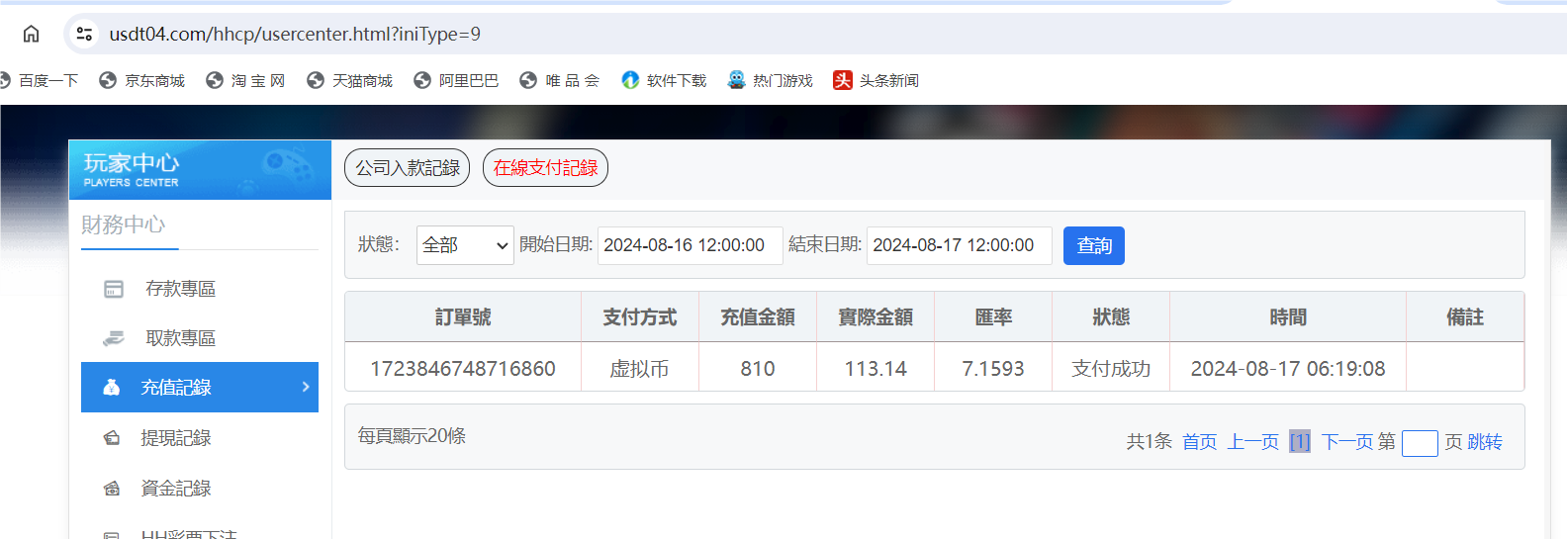Click the 取款專區 cash icon
1567x539 pixels.
(x=114, y=338)
